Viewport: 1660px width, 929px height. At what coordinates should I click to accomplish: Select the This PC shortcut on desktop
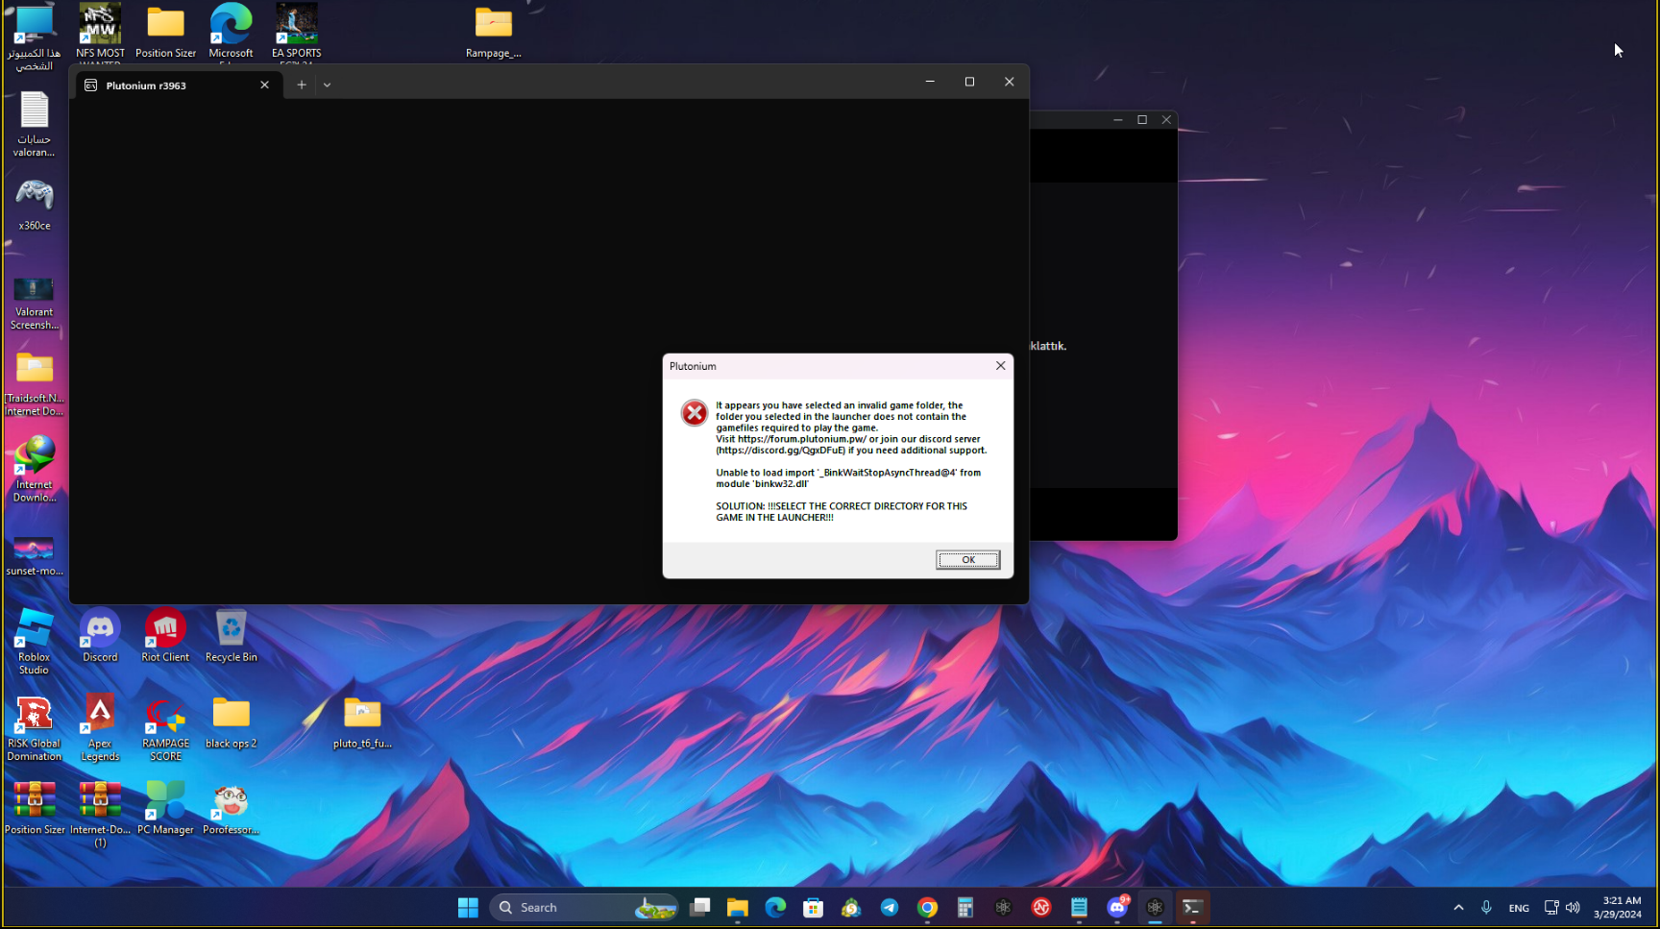click(x=35, y=38)
